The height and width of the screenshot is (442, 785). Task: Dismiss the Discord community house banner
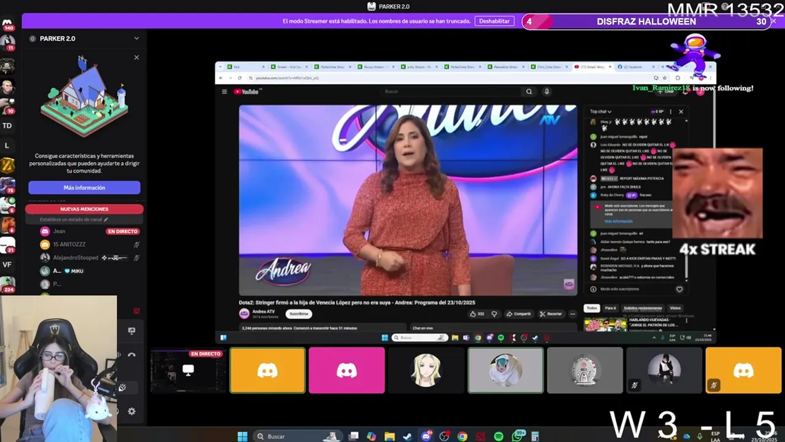136,57
